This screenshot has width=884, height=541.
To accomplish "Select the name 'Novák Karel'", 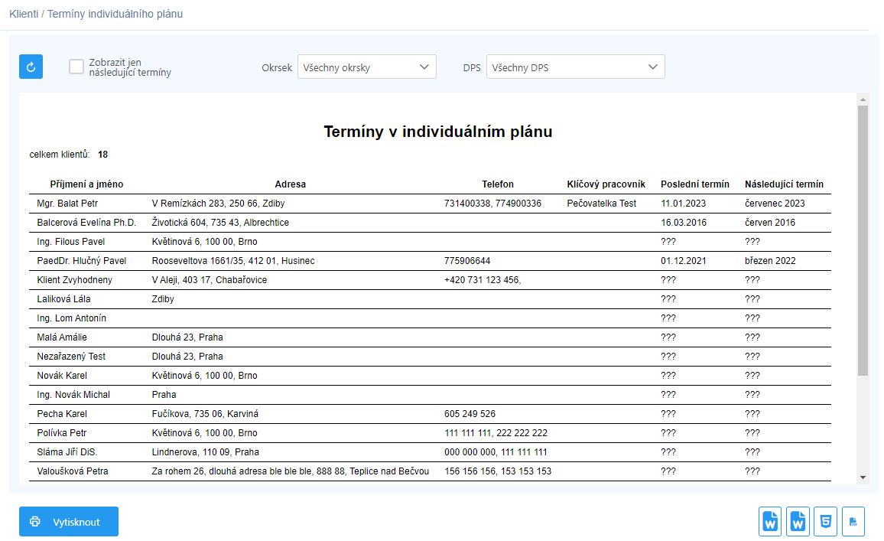I will pyautogui.click(x=62, y=376).
